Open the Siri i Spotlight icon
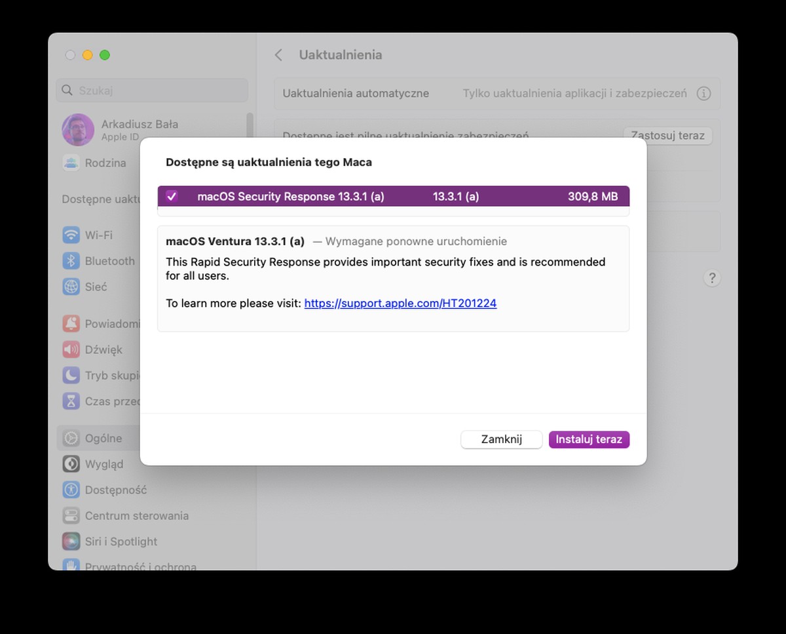The image size is (786, 634). coord(71,542)
